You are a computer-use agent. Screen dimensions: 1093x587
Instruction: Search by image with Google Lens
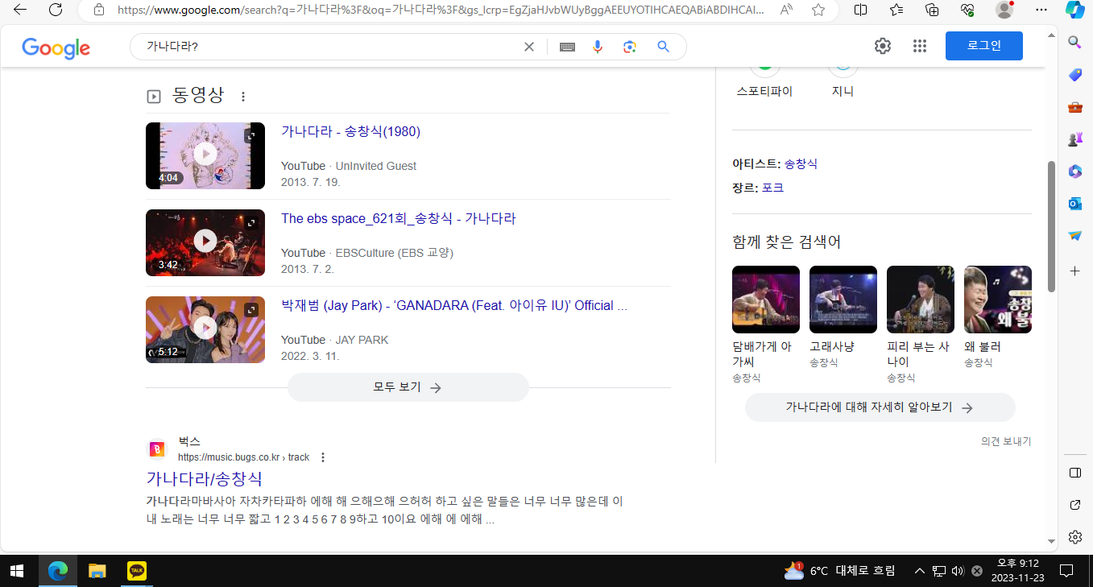pyautogui.click(x=630, y=47)
